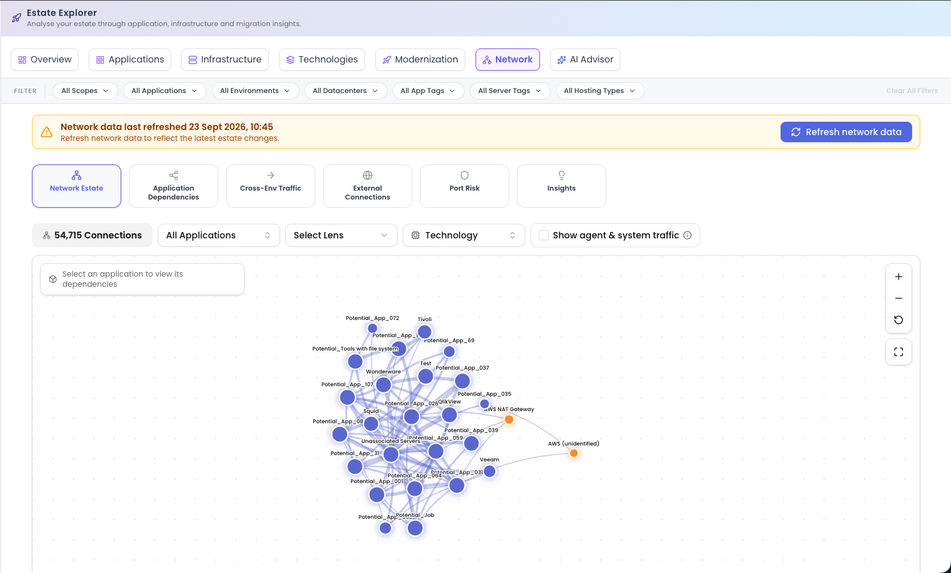Expand the All Server Tags filter
The height and width of the screenshot is (573, 951).
510,91
